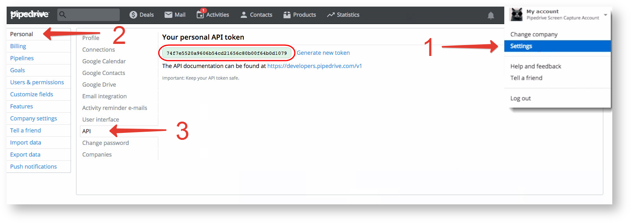Click 'Important: Keep your API token safe.' text

201,78
